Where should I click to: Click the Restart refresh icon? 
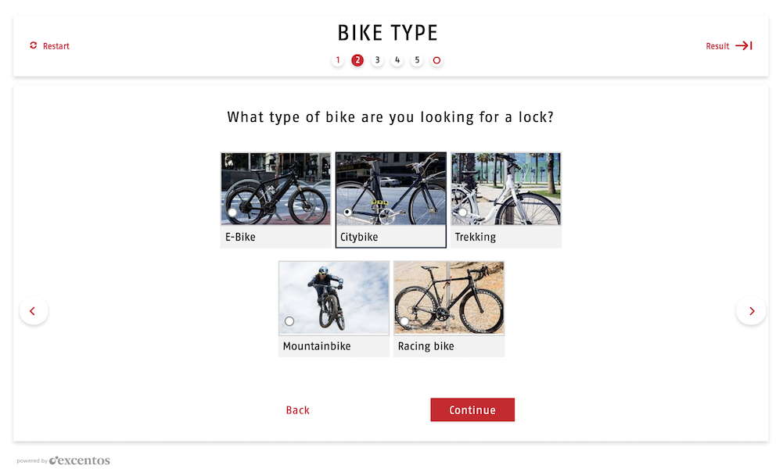click(x=34, y=46)
